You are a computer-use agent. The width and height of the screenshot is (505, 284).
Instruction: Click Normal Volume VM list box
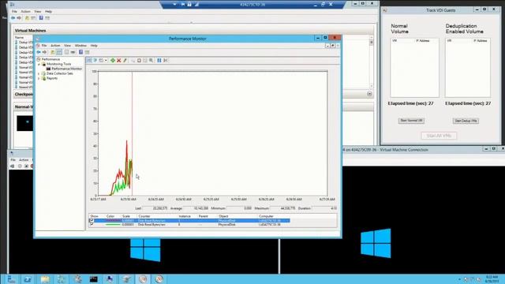[414, 68]
